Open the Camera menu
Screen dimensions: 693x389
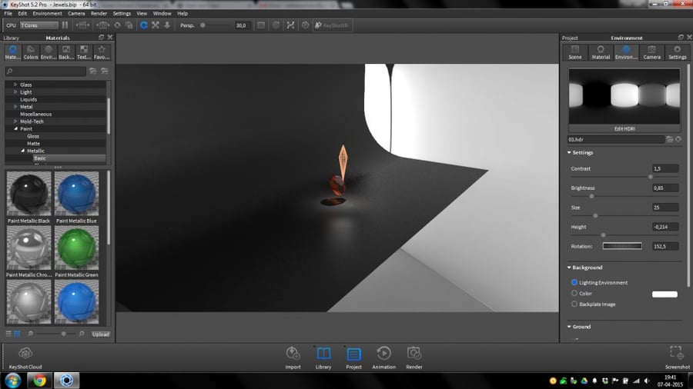(x=76, y=13)
